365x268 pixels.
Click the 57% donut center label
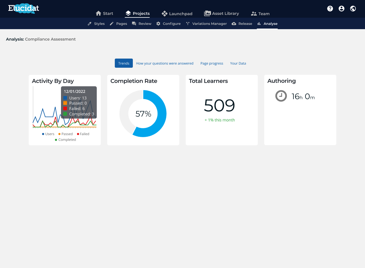[143, 114]
